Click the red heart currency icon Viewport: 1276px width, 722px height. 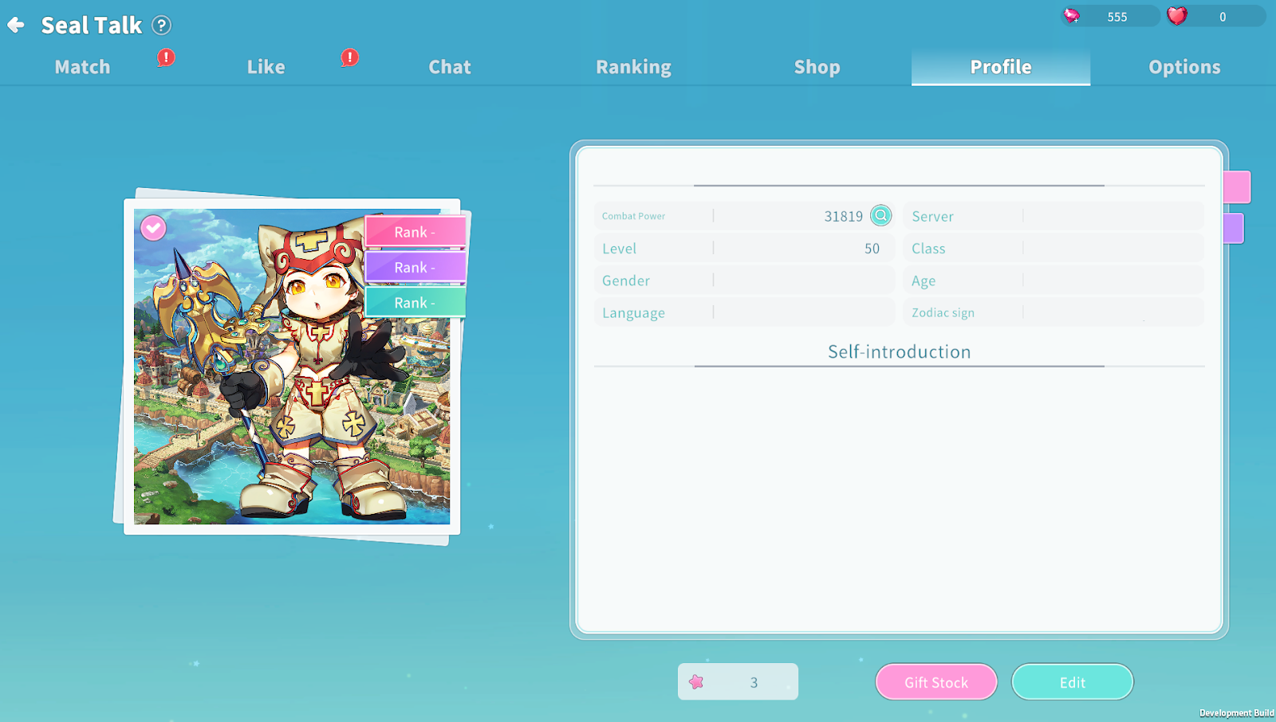pos(1177,16)
